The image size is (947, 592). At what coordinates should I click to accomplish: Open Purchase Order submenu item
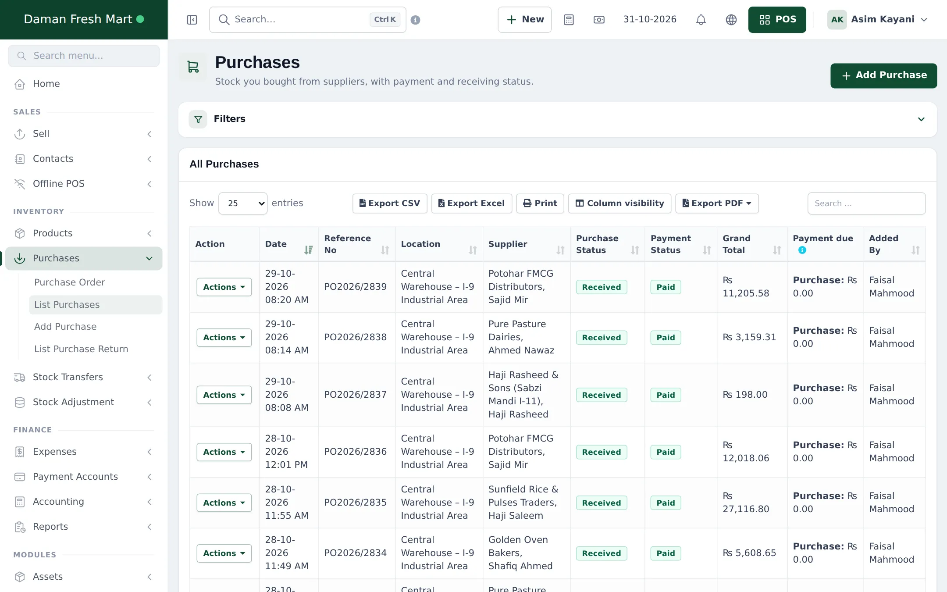70,282
